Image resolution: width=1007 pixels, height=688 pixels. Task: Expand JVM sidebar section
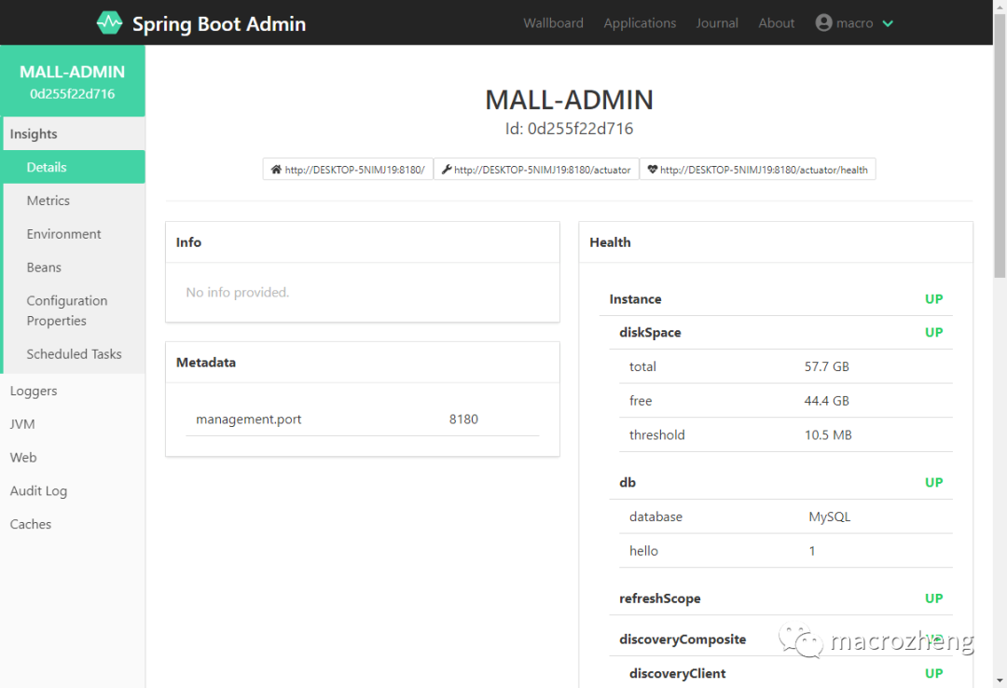point(73,424)
